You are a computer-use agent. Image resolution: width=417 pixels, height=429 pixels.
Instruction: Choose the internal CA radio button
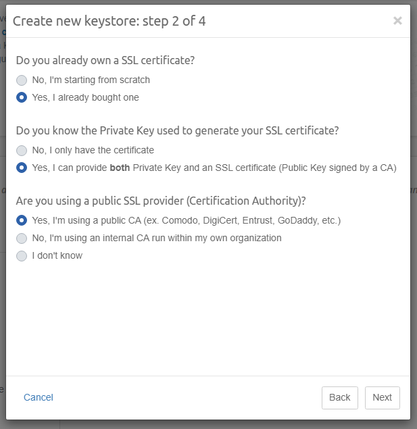pyautogui.click(x=22, y=238)
